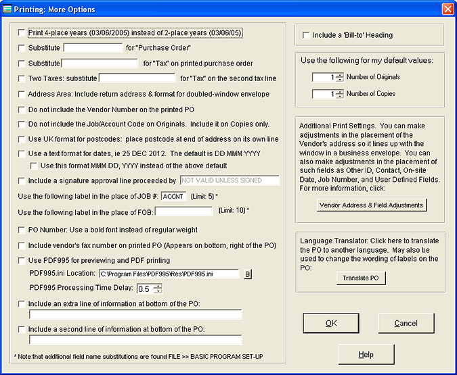Enable Do not include the Vendor Number checkbox
The image size is (457, 375).
(22, 109)
